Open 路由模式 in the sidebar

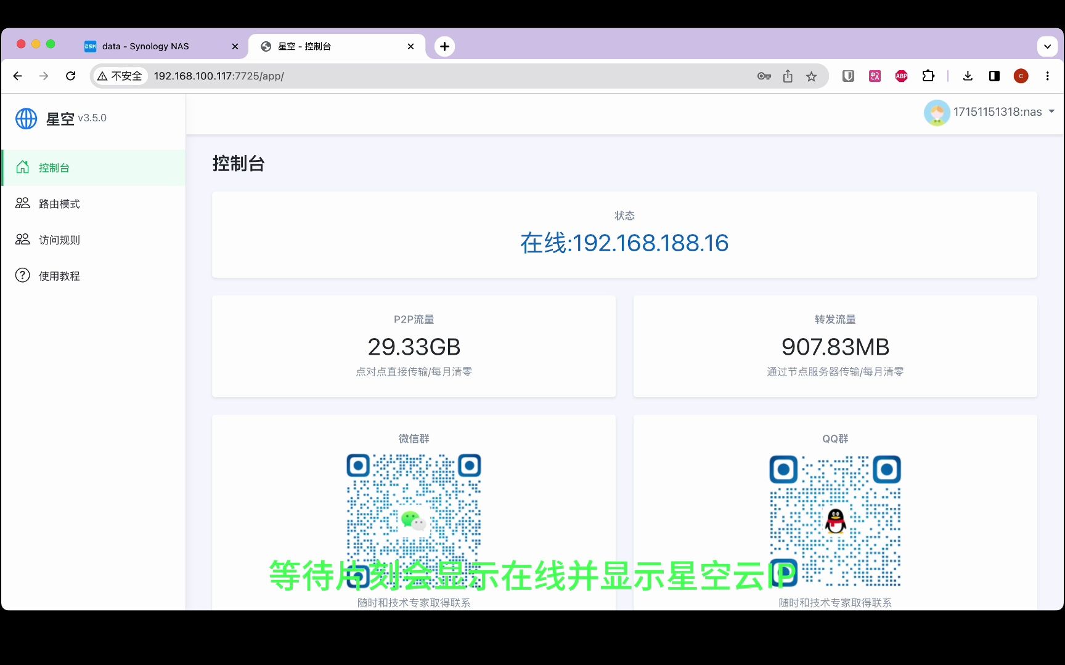pyautogui.click(x=94, y=204)
